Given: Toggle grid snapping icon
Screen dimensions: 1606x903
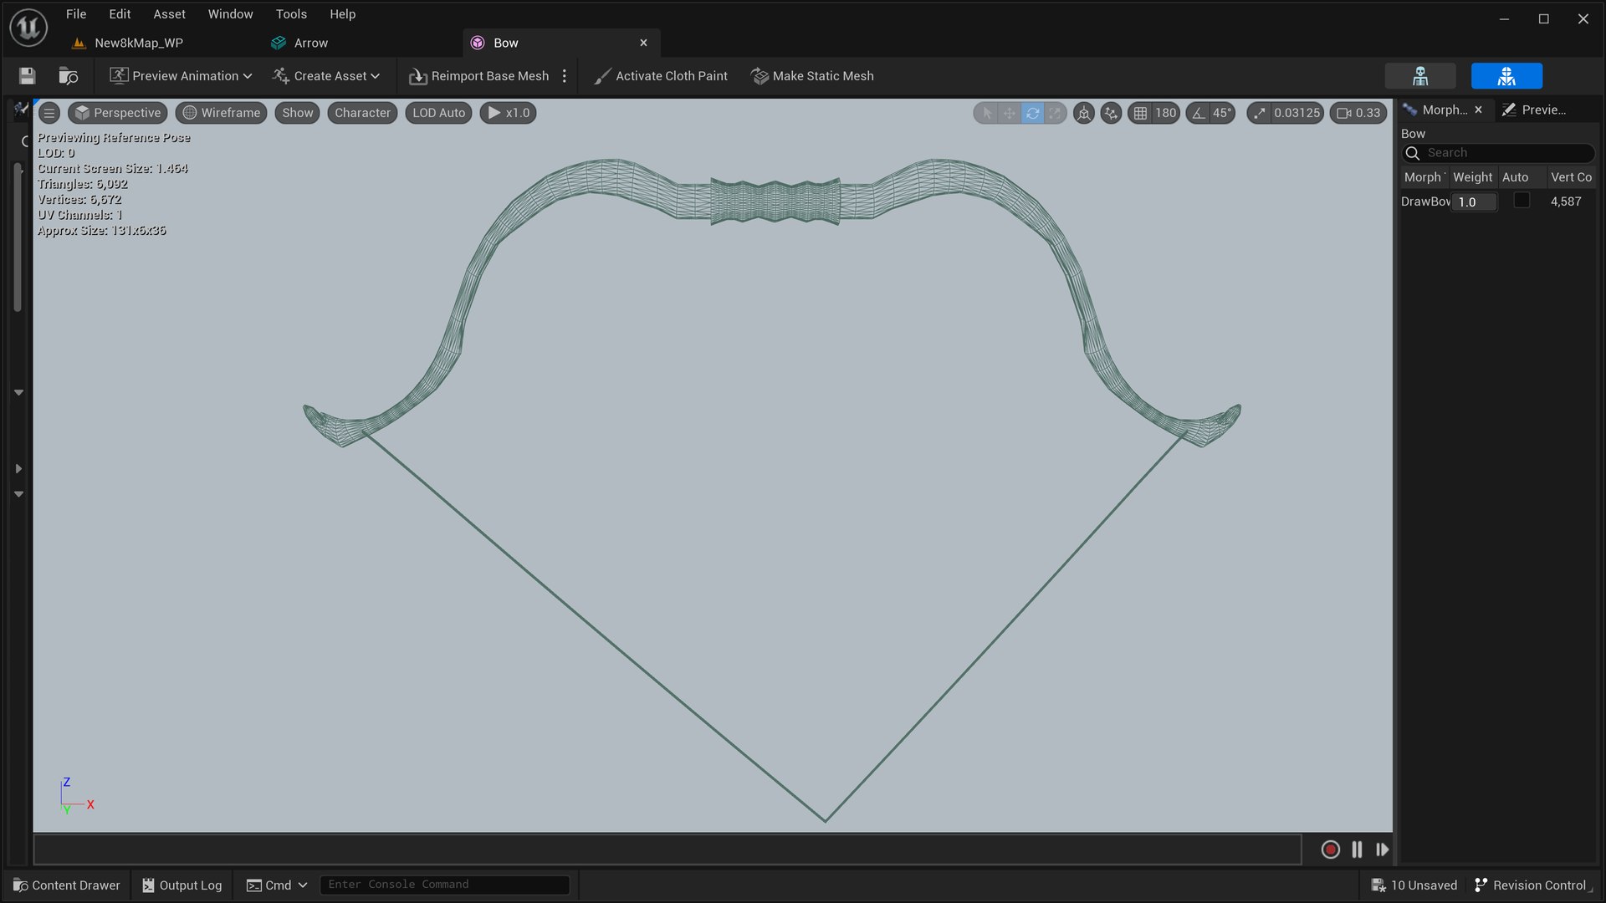Looking at the screenshot, I should [x=1140, y=113].
